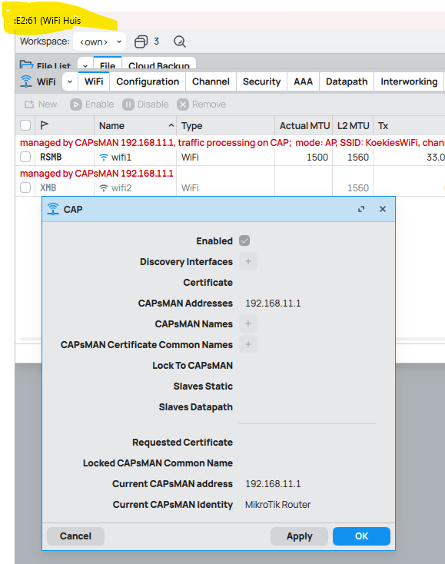Click the Disable toolbar button
This screenshot has height=564, width=445.
(145, 105)
